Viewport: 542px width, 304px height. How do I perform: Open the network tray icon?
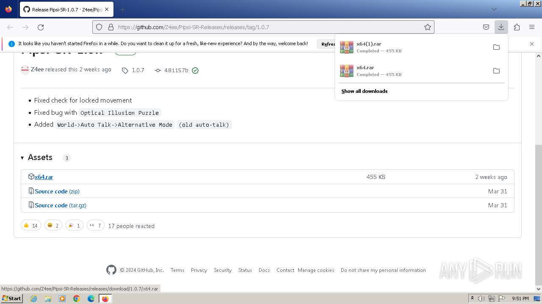492,299
